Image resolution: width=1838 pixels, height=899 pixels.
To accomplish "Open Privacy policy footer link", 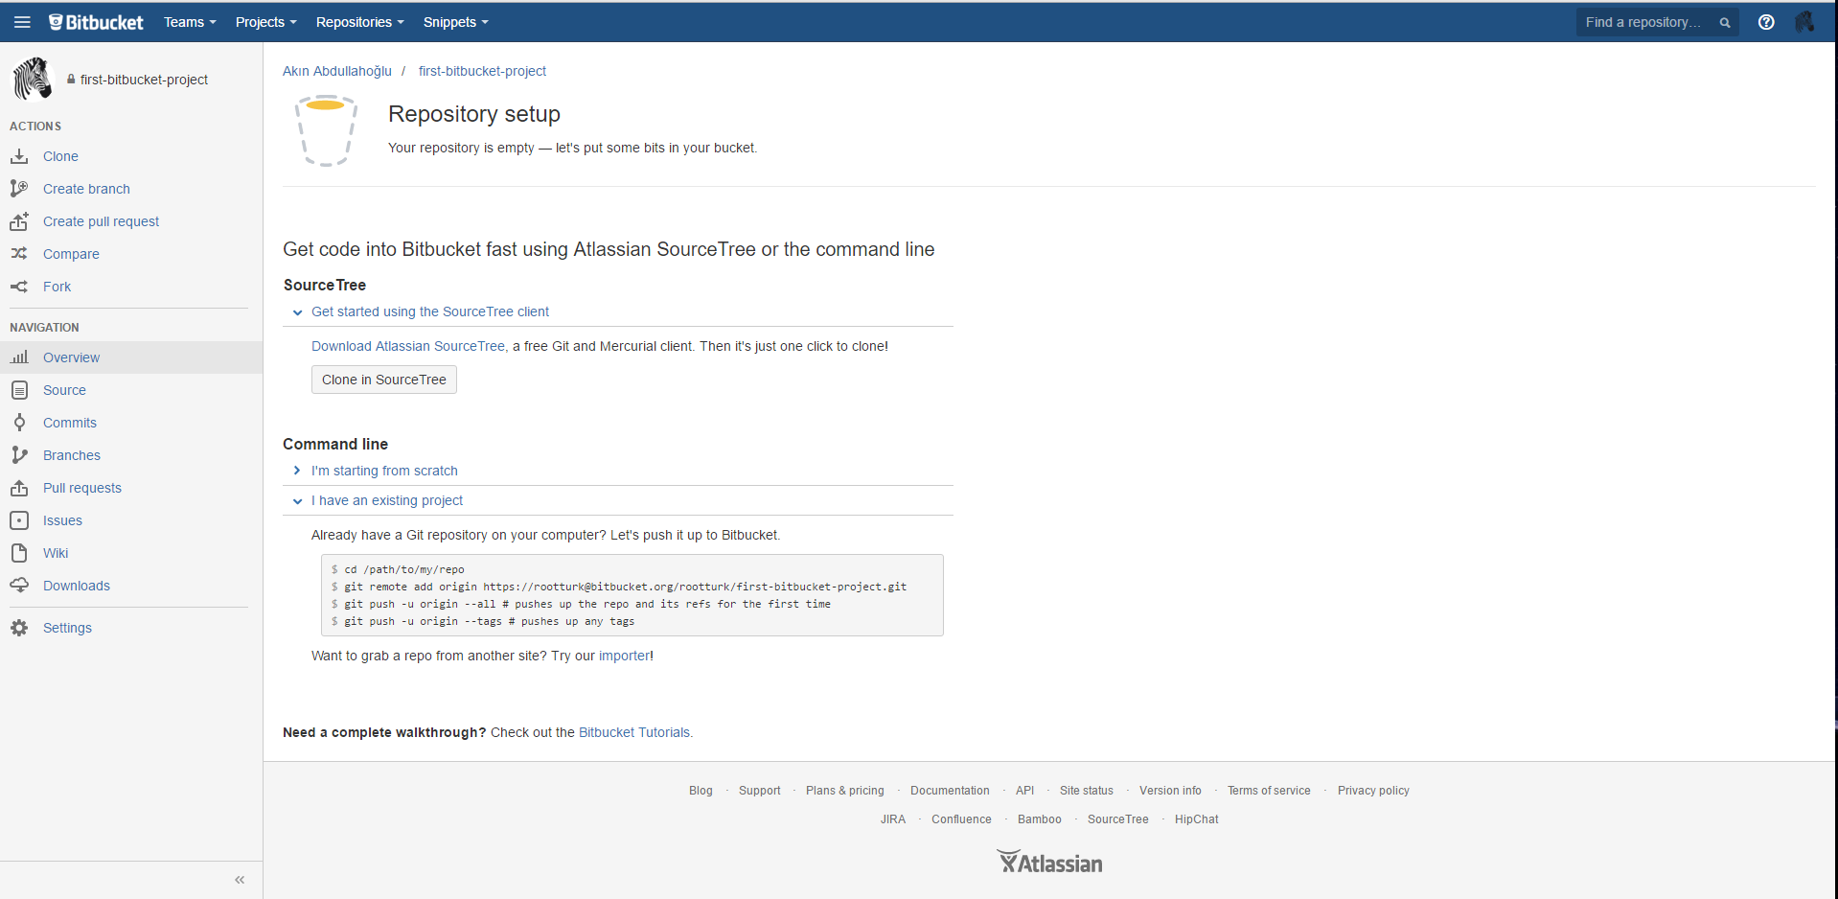I will 1373,791.
